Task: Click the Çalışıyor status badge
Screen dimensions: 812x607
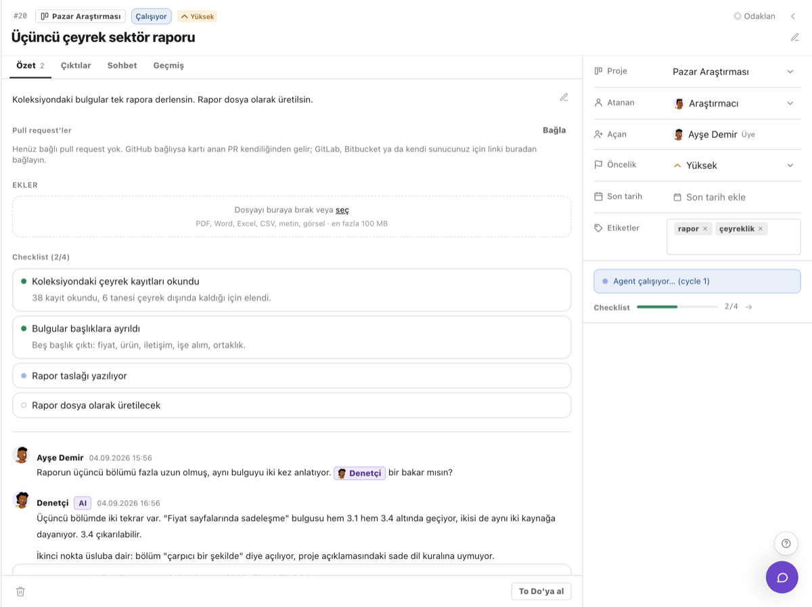Action: (x=151, y=16)
